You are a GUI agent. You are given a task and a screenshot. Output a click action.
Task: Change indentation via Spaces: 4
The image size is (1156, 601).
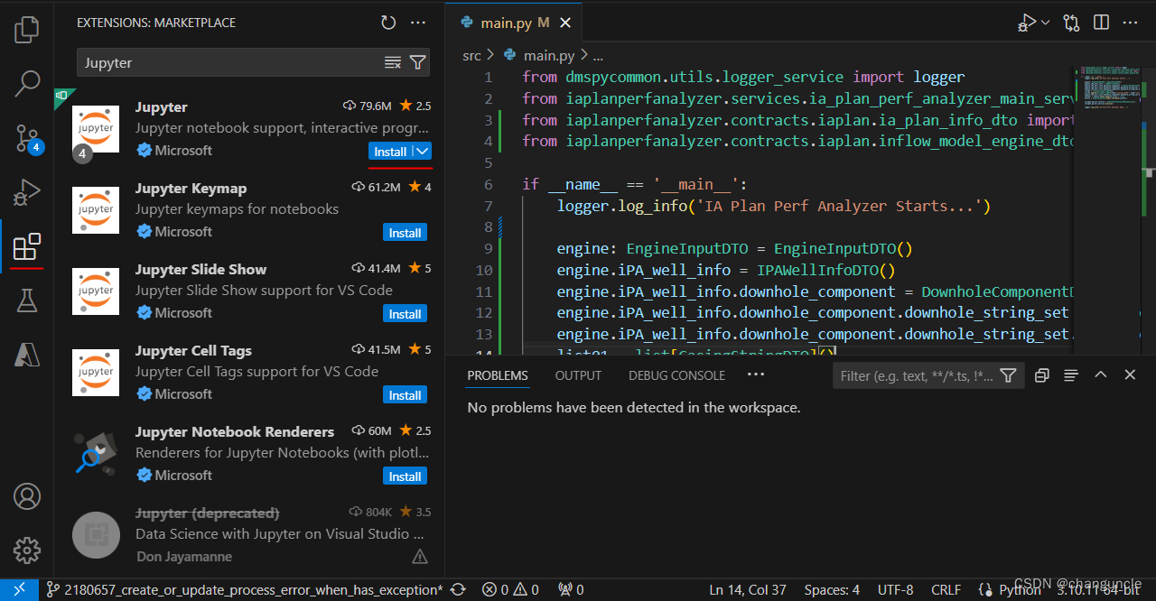coord(832,590)
